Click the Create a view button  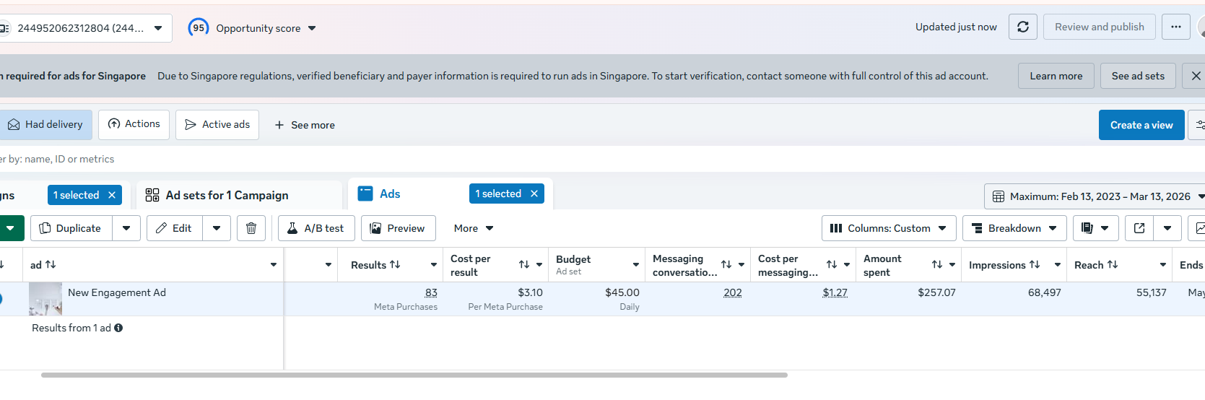[1141, 125]
